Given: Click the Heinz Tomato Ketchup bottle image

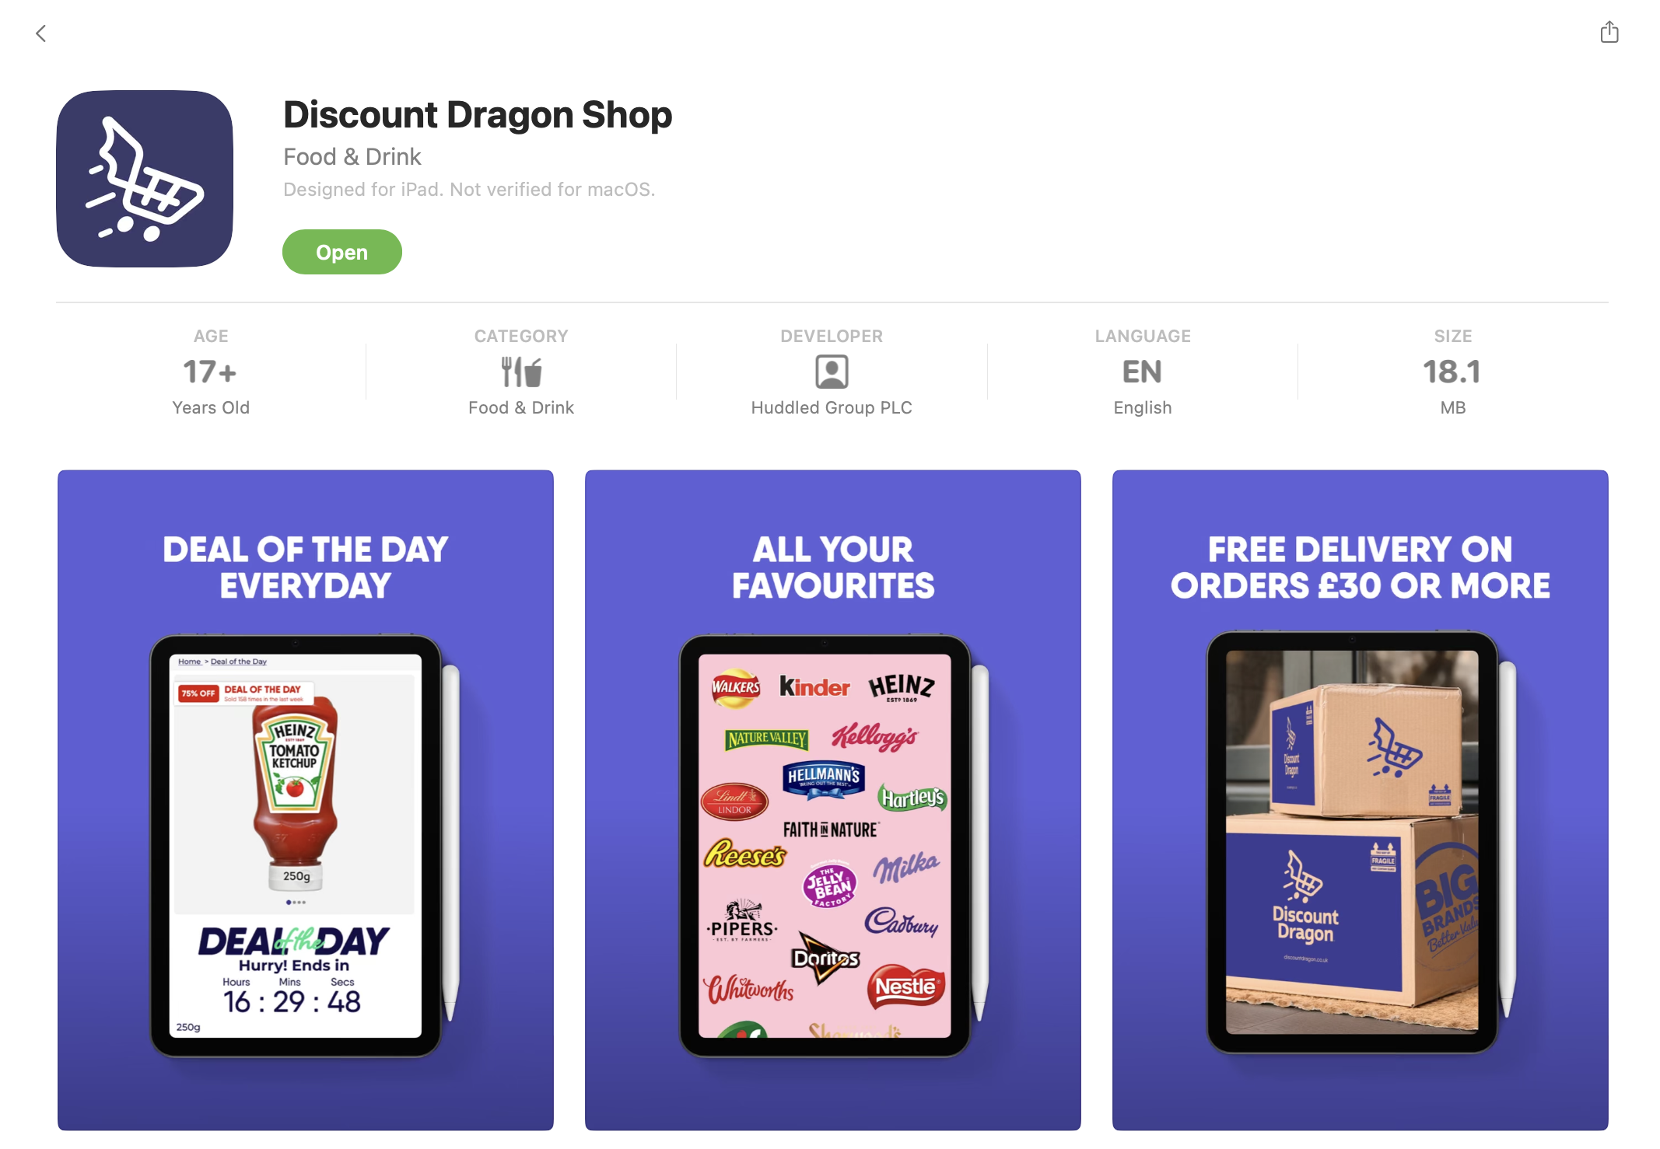Looking at the screenshot, I should pos(296,793).
